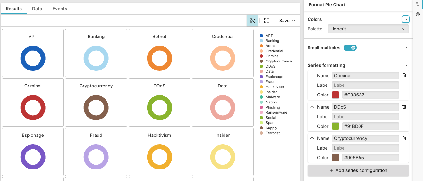Screen dimensions: 423x181
Task: Click the Name field containing Criminal
Action: click(x=365, y=76)
